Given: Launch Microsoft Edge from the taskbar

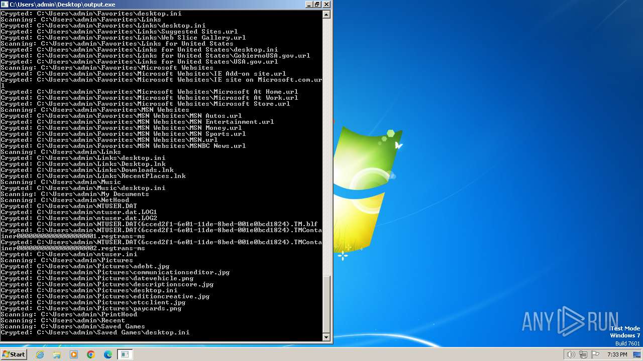Looking at the screenshot, I should [x=108, y=354].
